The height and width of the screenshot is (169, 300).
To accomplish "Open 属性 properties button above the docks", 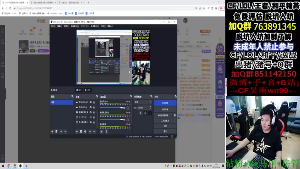I will [79, 90].
